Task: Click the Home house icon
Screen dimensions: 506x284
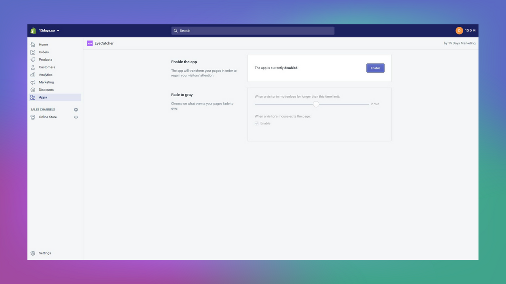Action: tap(33, 45)
